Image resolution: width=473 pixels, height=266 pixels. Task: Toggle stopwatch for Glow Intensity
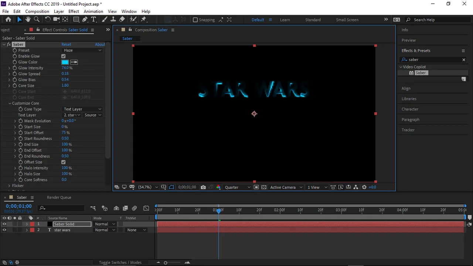point(15,68)
